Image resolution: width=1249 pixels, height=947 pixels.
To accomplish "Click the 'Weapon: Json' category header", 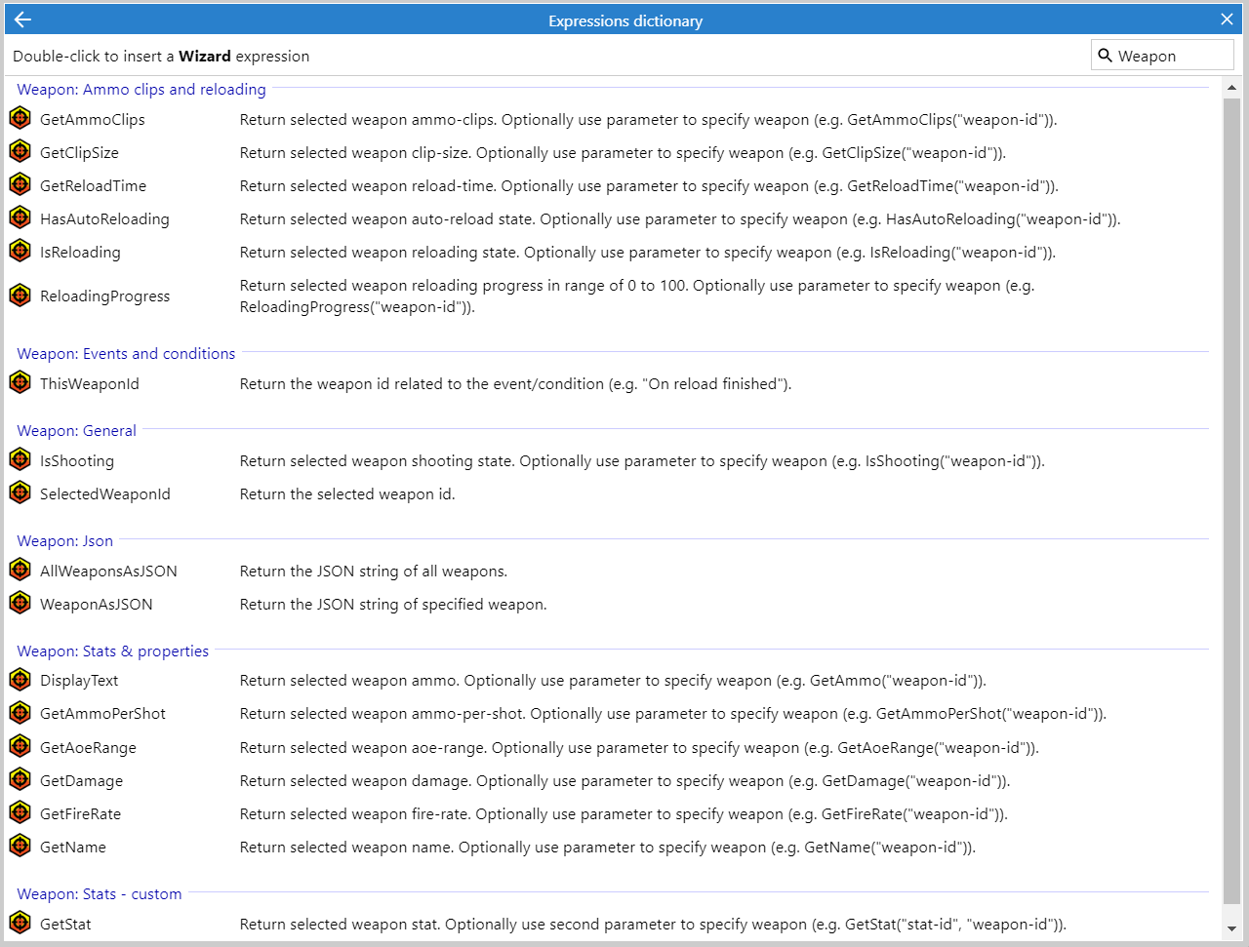I will tap(64, 541).
